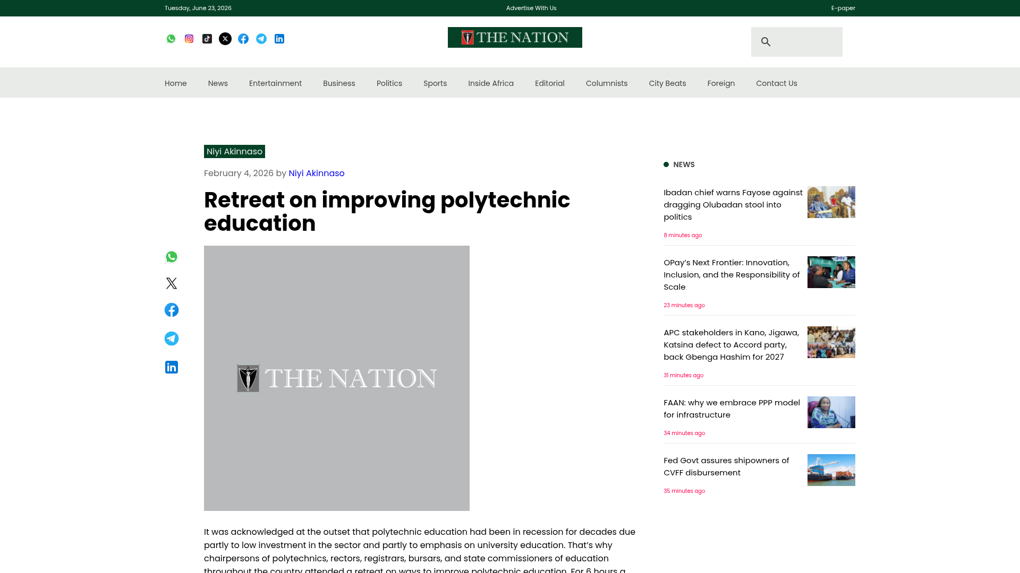Image resolution: width=1020 pixels, height=573 pixels.
Task: Click the article featured image placeholder
Action: click(x=337, y=378)
